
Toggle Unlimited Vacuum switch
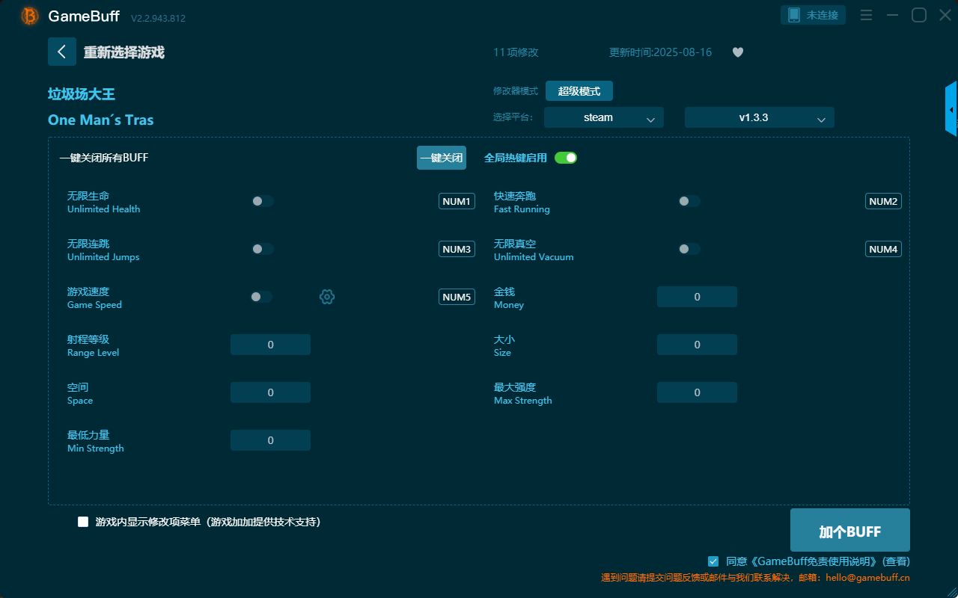tap(689, 249)
